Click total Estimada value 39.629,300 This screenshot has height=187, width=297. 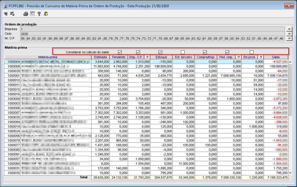(101, 177)
